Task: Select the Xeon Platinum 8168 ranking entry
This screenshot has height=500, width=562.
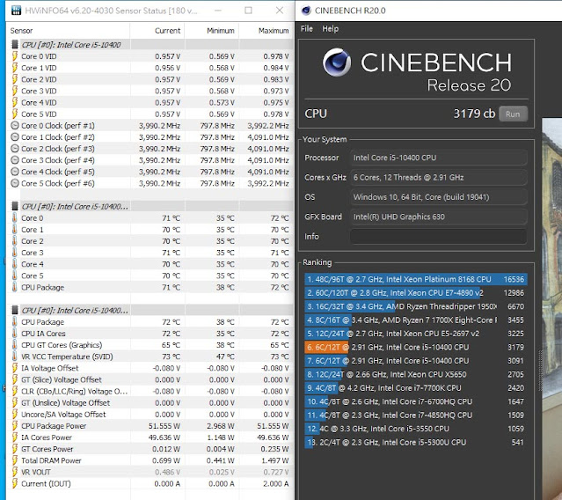Action: coord(416,279)
